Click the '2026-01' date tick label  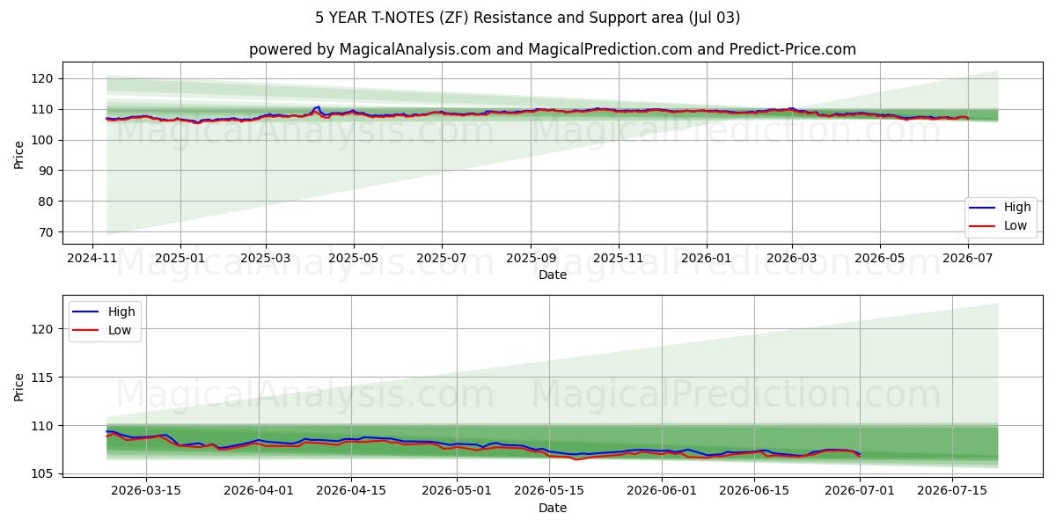[706, 258]
